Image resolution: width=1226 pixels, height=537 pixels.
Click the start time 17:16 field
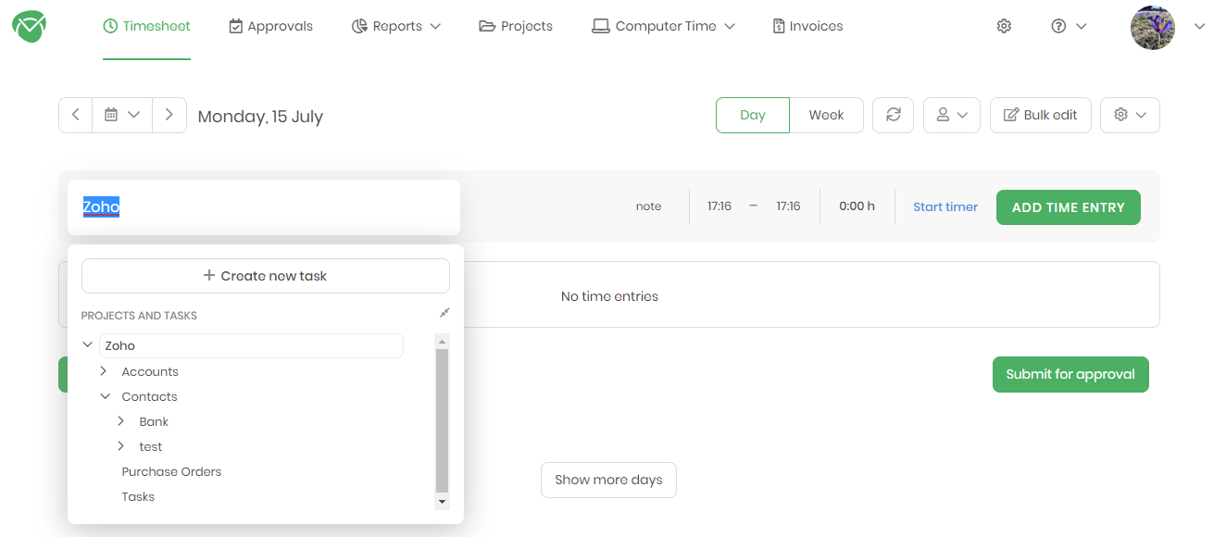click(719, 206)
